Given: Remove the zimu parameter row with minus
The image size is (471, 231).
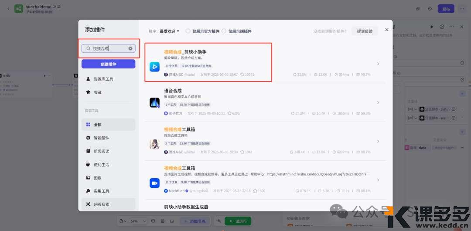Looking at the screenshot, I should (x=462, y=109).
